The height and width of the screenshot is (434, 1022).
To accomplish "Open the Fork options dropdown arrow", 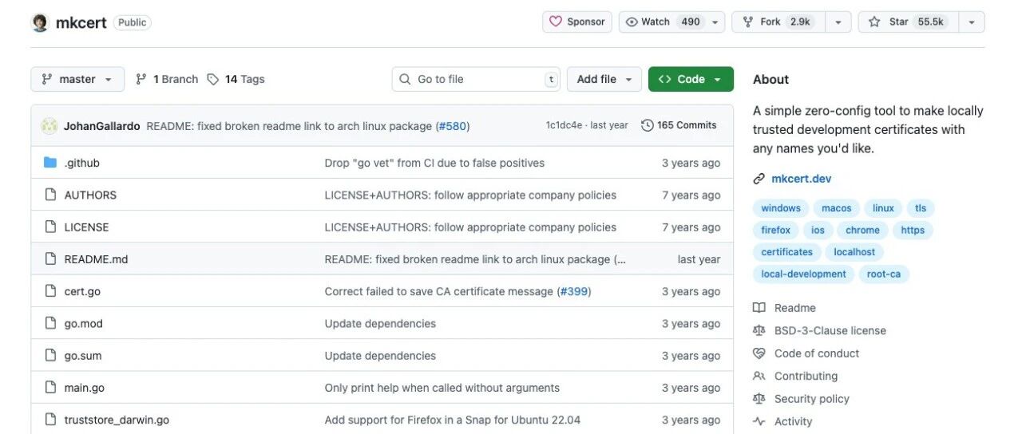I will 838,22.
